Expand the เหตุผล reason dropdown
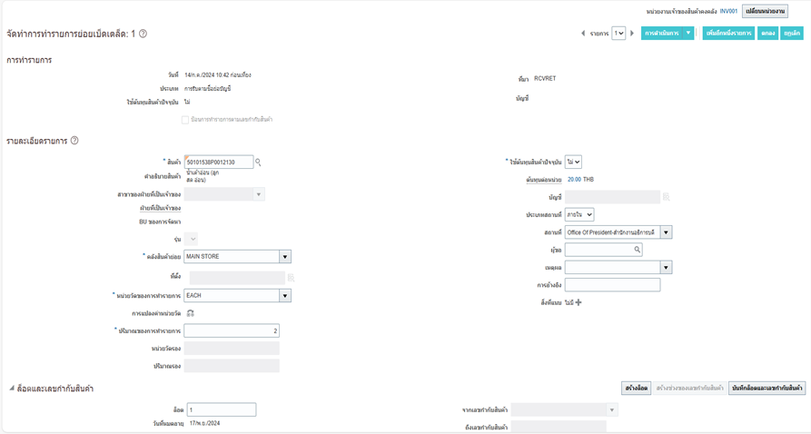 (x=667, y=268)
